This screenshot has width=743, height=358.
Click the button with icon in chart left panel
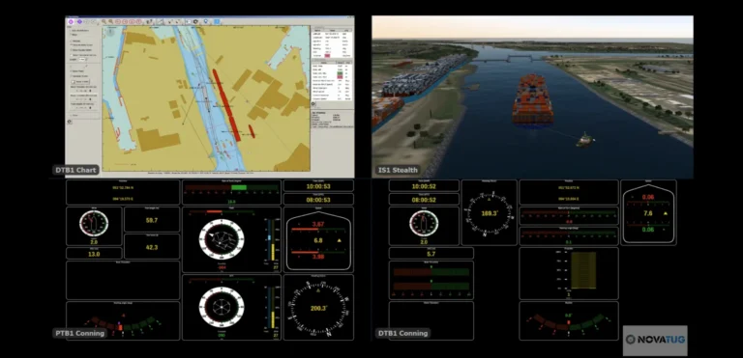(80, 81)
